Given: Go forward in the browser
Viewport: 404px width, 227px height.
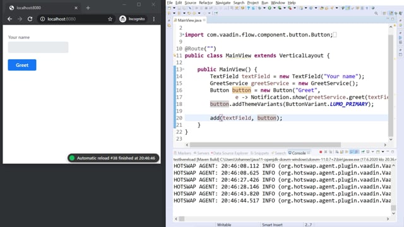Looking at the screenshot, I should [x=20, y=19].
